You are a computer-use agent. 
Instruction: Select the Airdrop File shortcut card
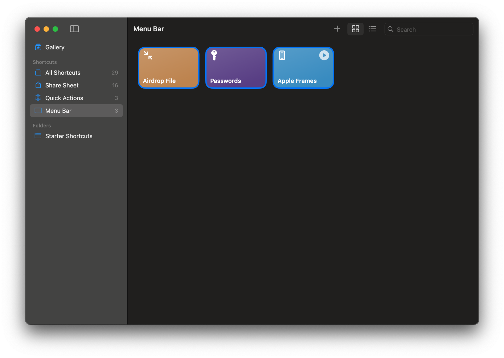[x=169, y=68]
